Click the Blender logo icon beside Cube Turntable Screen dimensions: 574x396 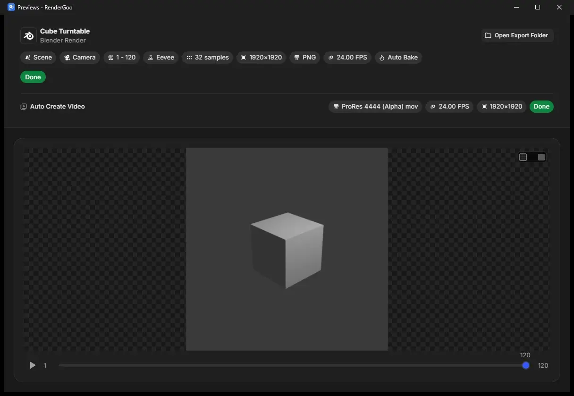[28, 36]
